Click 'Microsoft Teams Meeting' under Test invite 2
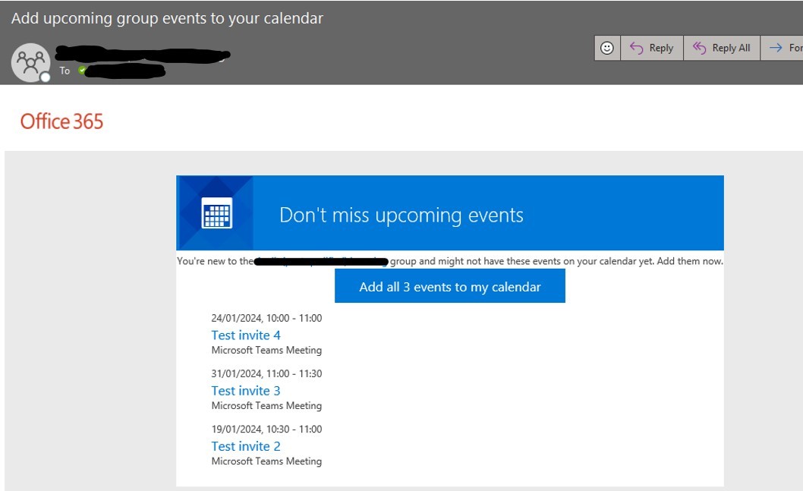This screenshot has height=491, width=803. [266, 461]
